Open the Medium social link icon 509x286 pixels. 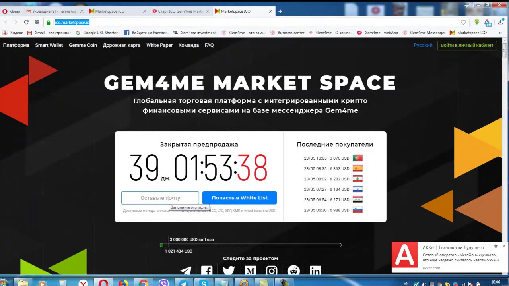[251, 271]
